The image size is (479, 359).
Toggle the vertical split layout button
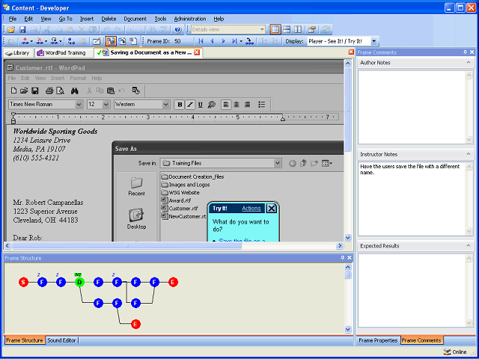(x=298, y=29)
